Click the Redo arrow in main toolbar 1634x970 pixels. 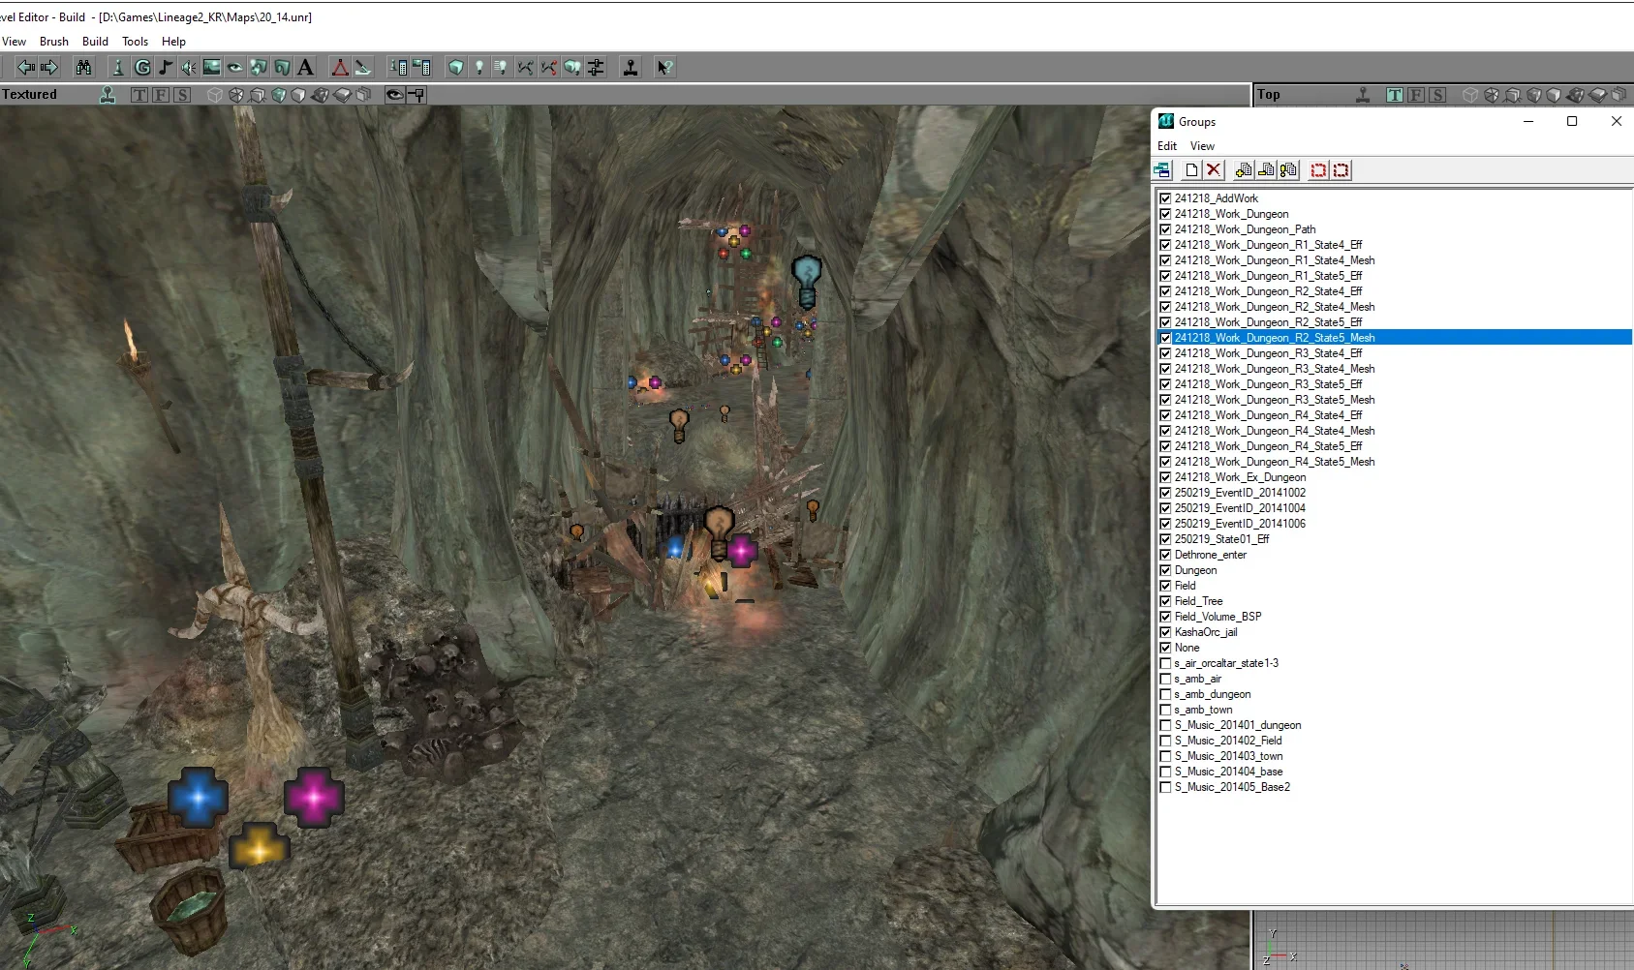49,67
